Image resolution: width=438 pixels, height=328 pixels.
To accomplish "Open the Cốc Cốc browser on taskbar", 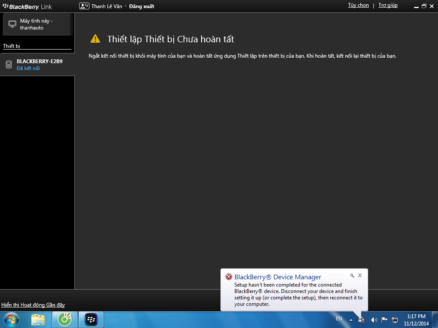I will (x=65, y=319).
